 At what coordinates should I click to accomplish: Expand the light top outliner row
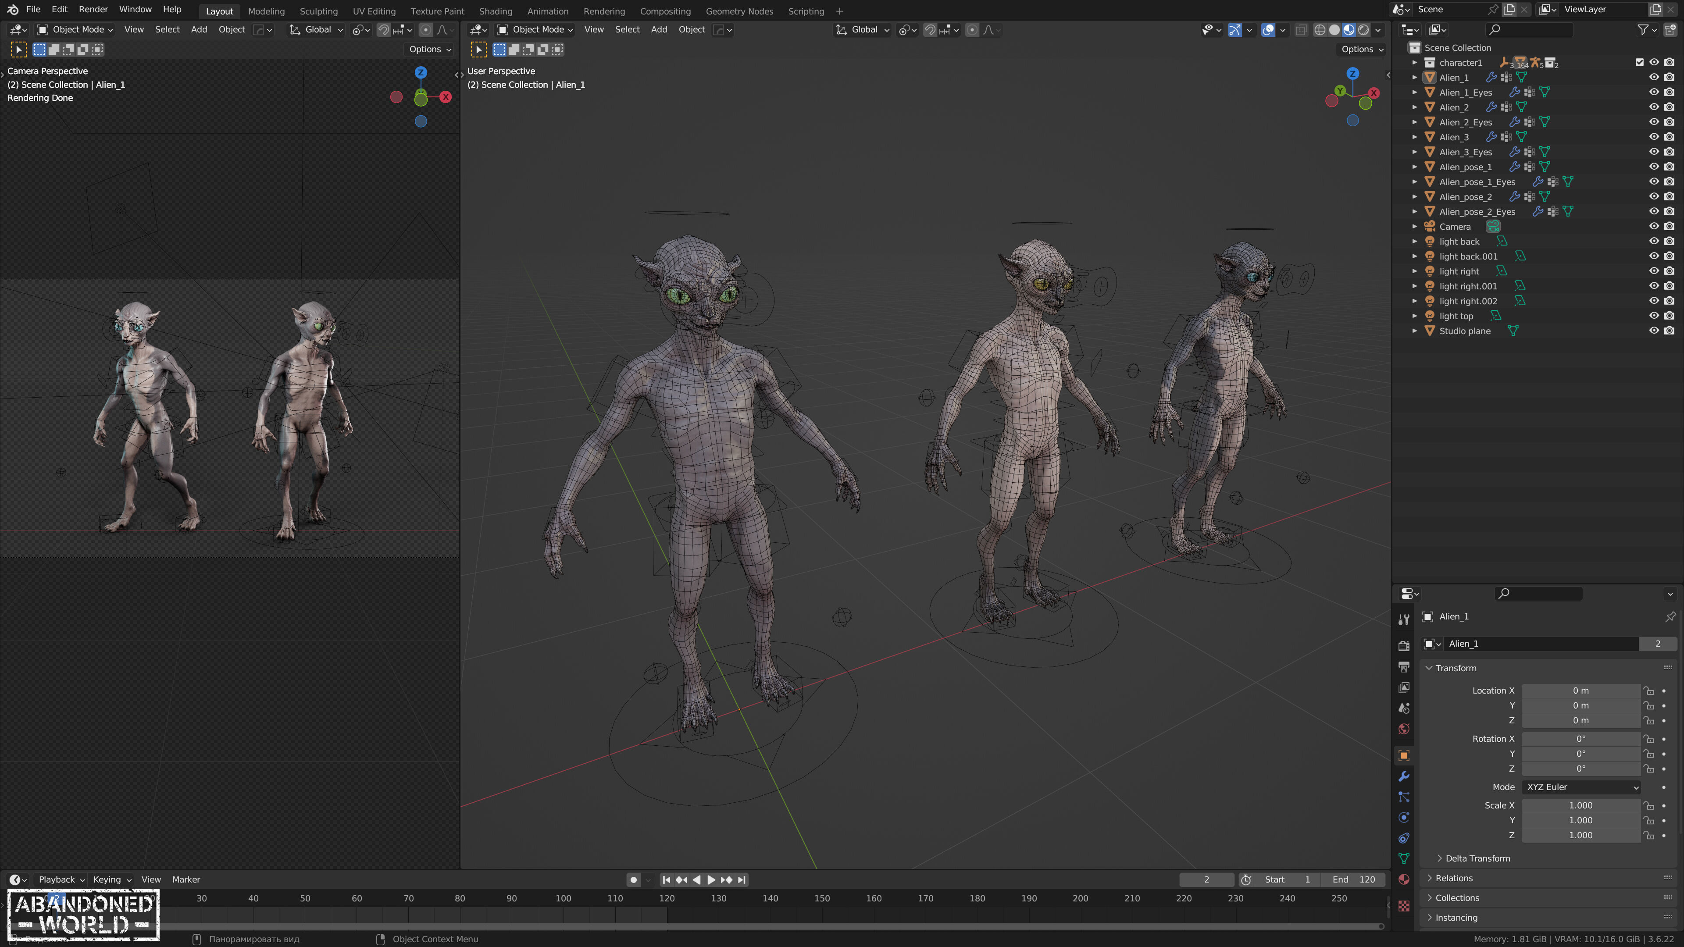[1415, 316]
